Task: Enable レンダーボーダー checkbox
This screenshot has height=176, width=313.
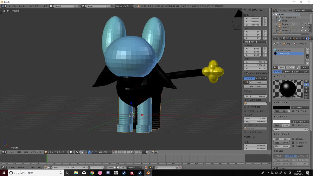Action: pos(245,132)
